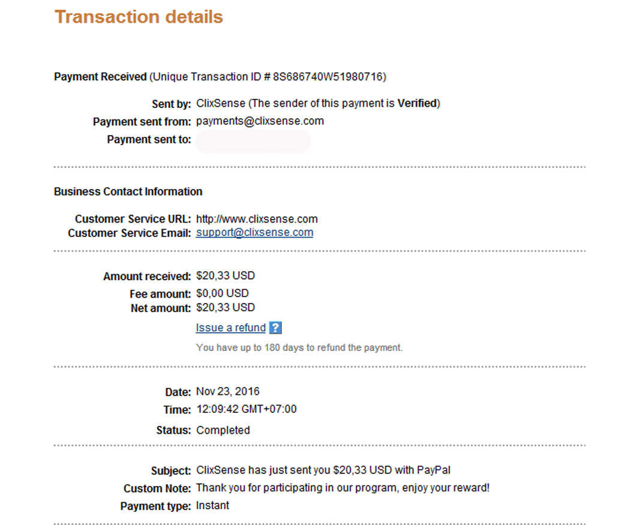Click the Transaction details heading
Screen dimensions: 630x525
tap(139, 17)
